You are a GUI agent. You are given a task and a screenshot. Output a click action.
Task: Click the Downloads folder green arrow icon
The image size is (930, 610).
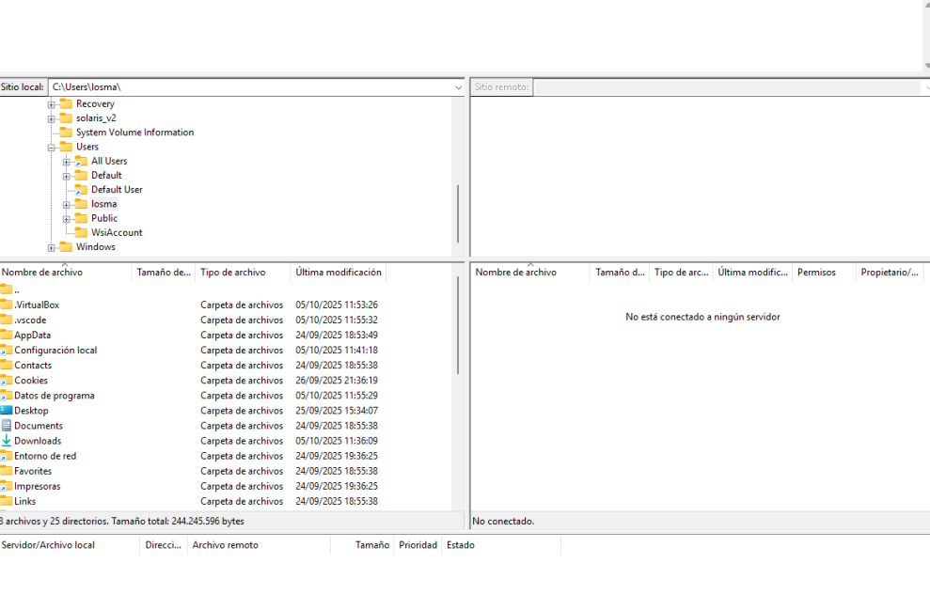7,441
